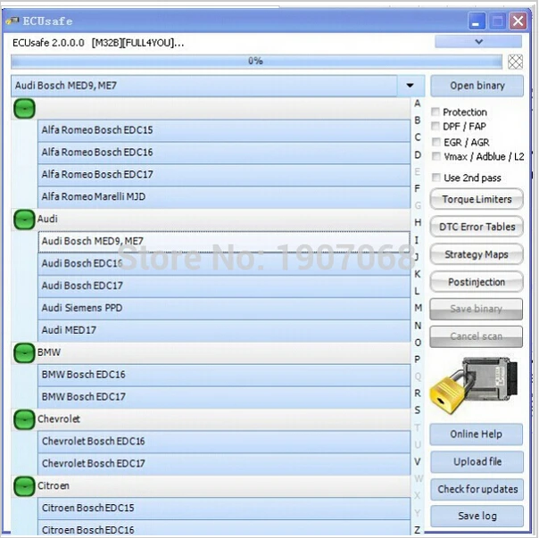This screenshot has height=538, width=539.
Task: Jump to letter M in index
Action: pyautogui.click(x=418, y=308)
